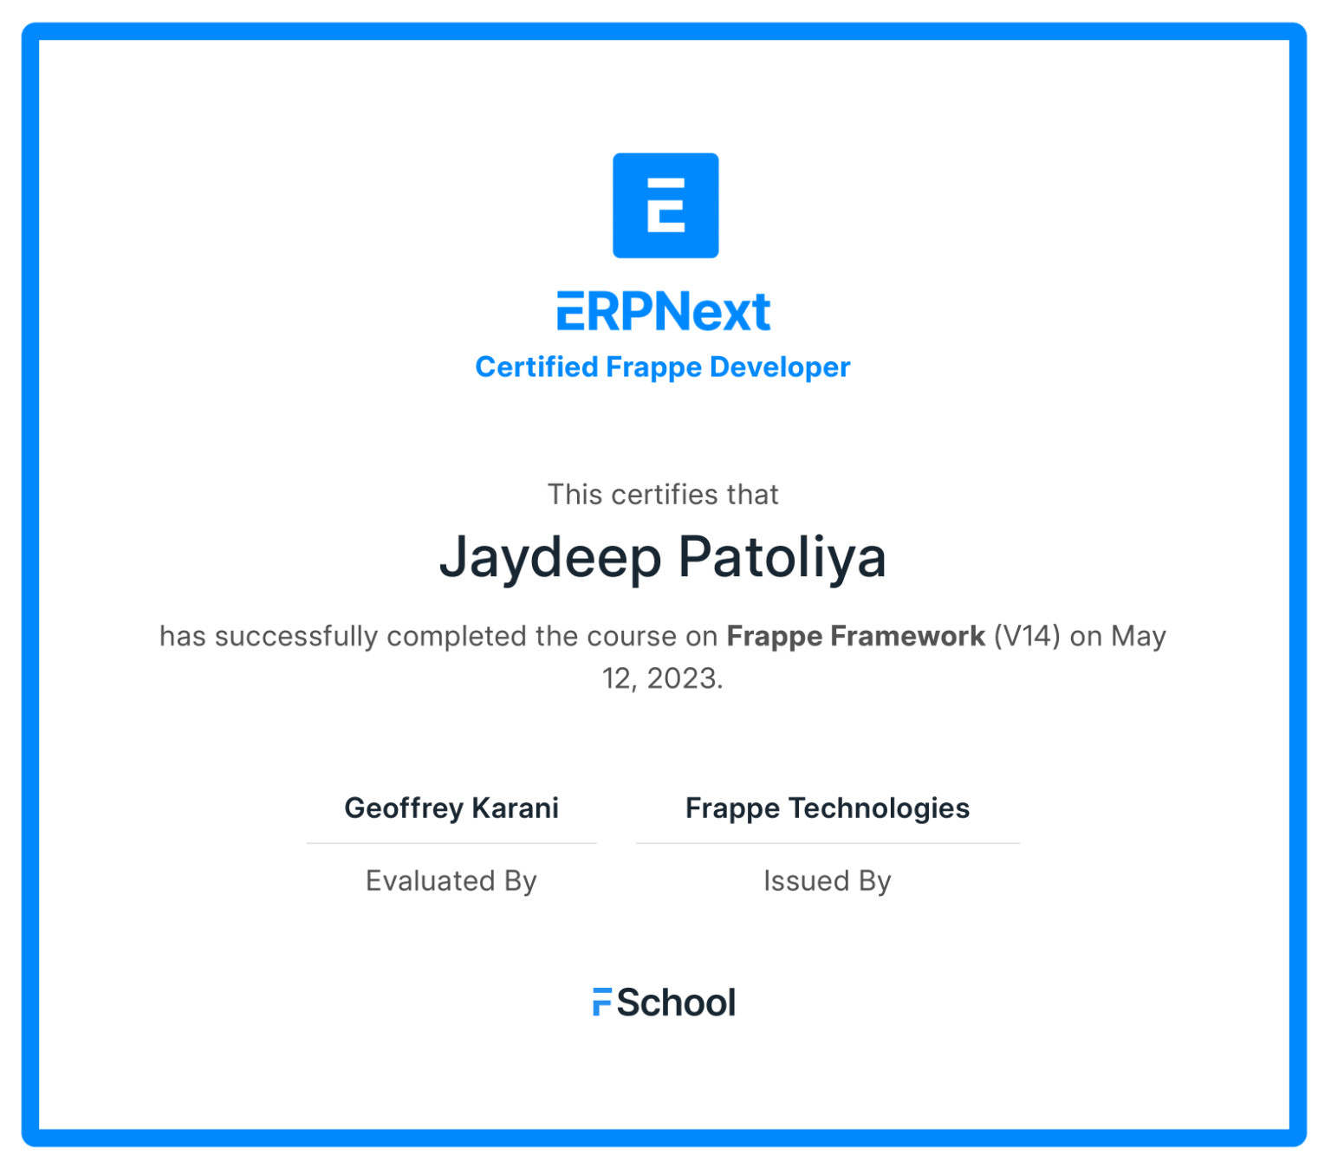The height and width of the screenshot is (1168, 1331).
Task: Click the Evaluated By label
Action: click(x=451, y=880)
